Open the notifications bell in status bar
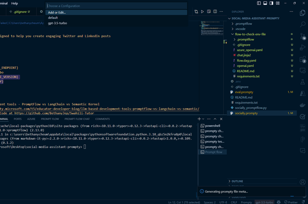Viewport: 308px width, 204px height. (303, 202)
